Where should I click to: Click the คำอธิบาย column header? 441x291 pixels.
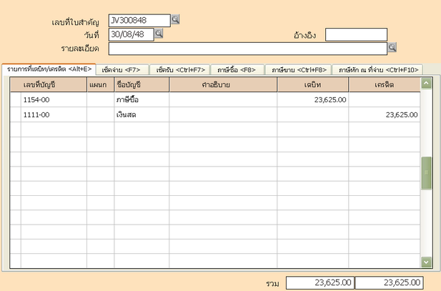tap(222, 85)
